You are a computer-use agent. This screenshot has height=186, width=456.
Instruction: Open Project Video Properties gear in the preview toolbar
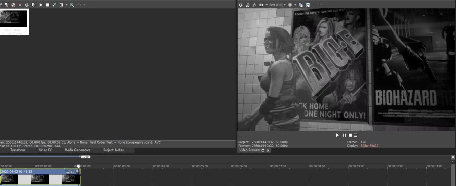(x=241, y=5)
